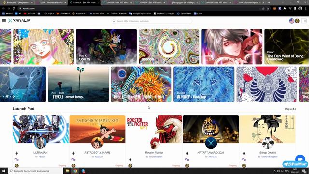The image size is (309, 174).
Task: Go back using the browser back arrow
Action: (3, 9)
